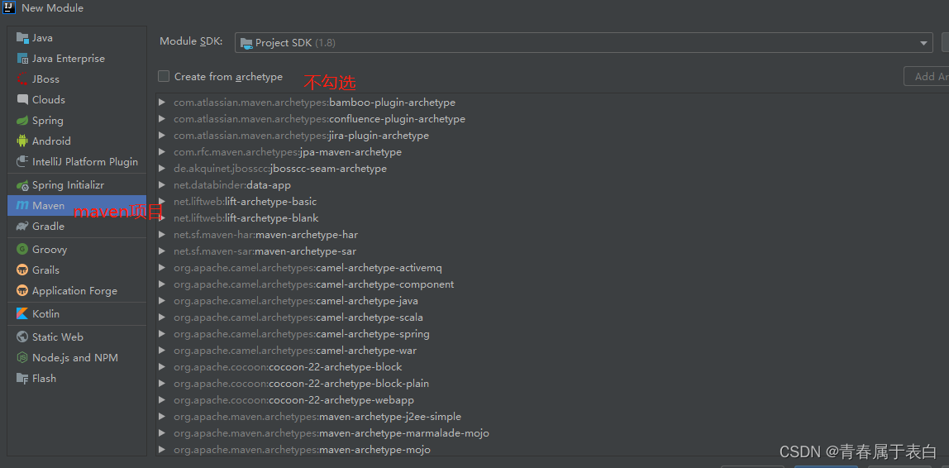The width and height of the screenshot is (949, 468).
Task: Select camel-archetype-component row
Action: (x=552, y=284)
